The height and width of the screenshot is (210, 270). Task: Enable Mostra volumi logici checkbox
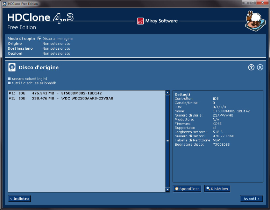[9, 79]
